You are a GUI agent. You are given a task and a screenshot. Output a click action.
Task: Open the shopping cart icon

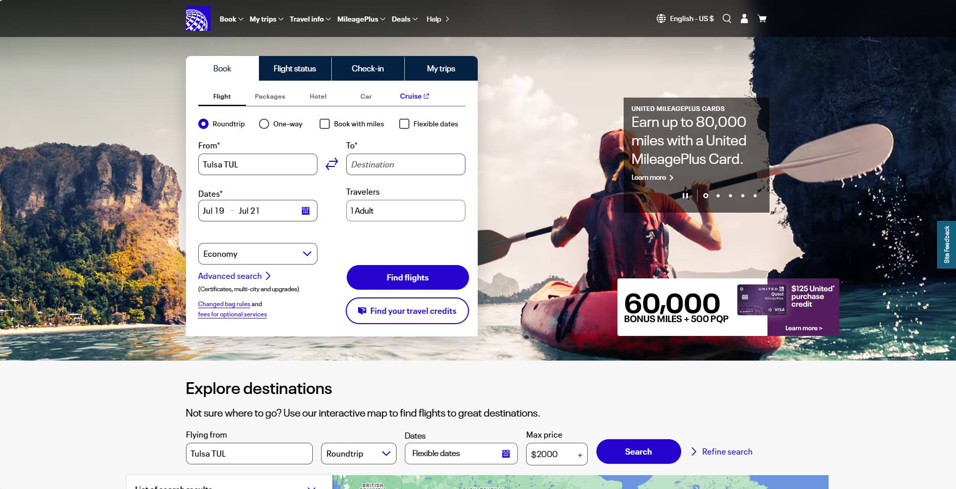tap(762, 19)
